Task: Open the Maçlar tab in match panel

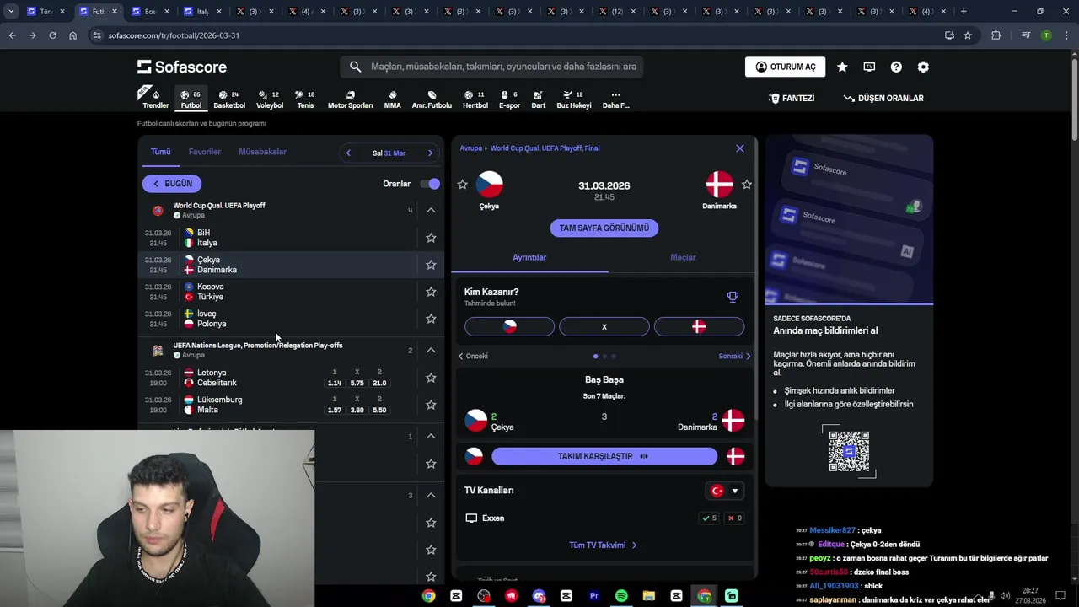Action: pyautogui.click(x=683, y=257)
